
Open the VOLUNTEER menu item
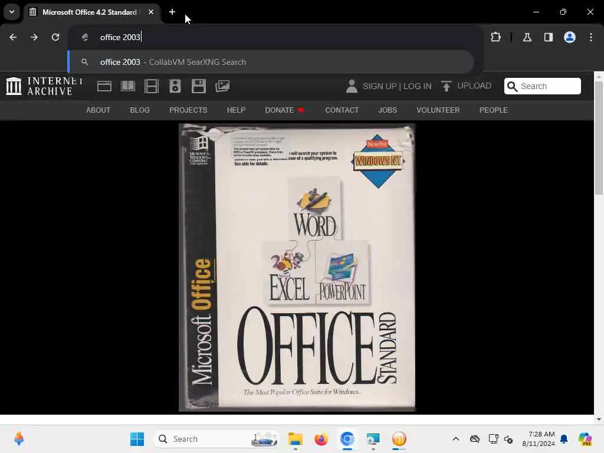point(438,110)
